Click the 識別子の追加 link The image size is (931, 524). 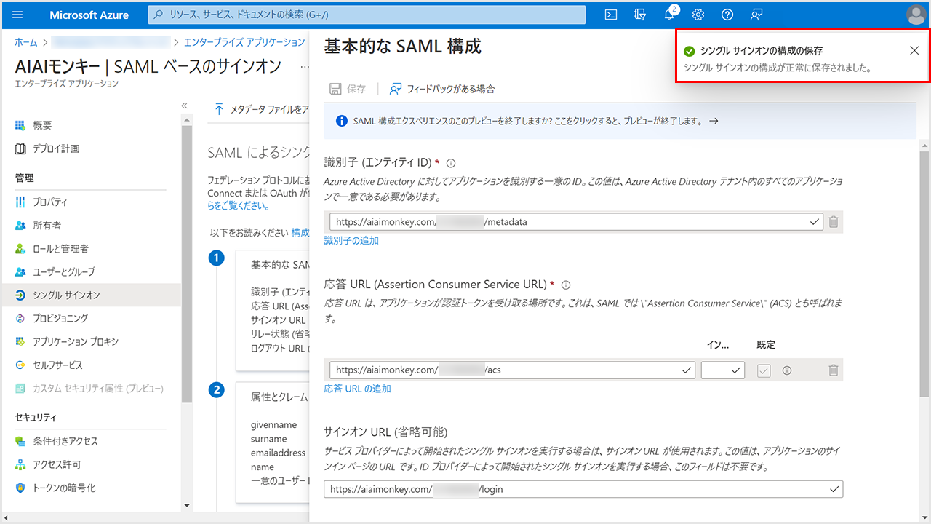click(x=351, y=241)
